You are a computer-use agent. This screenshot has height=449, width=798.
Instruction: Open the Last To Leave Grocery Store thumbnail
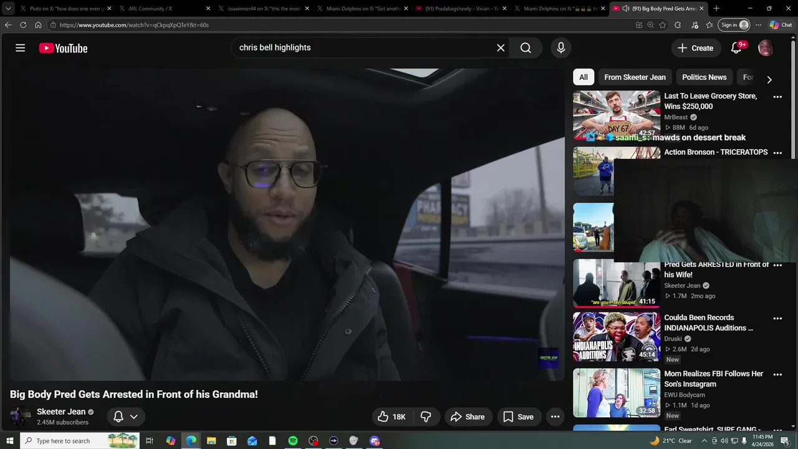[x=617, y=115]
